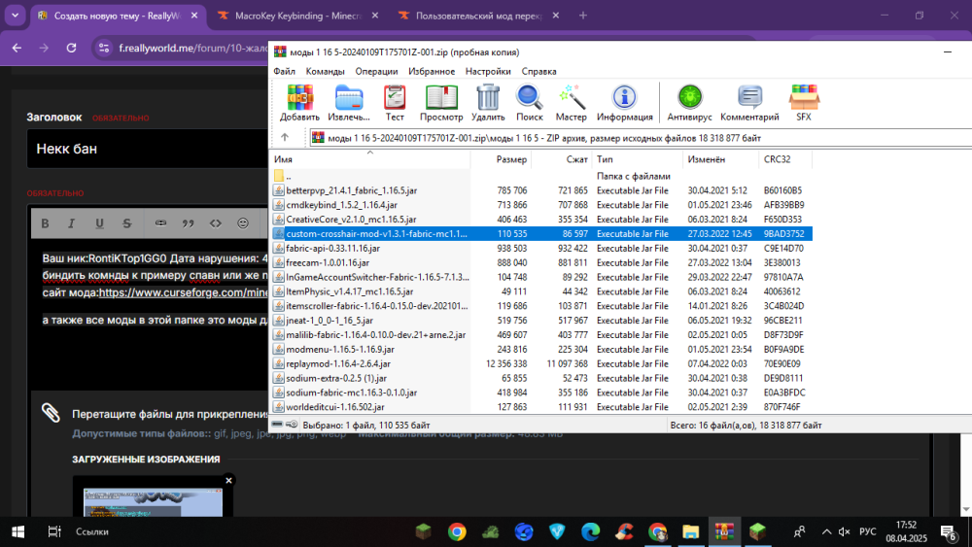
Task: Open the Команды menu
Action: [325, 71]
